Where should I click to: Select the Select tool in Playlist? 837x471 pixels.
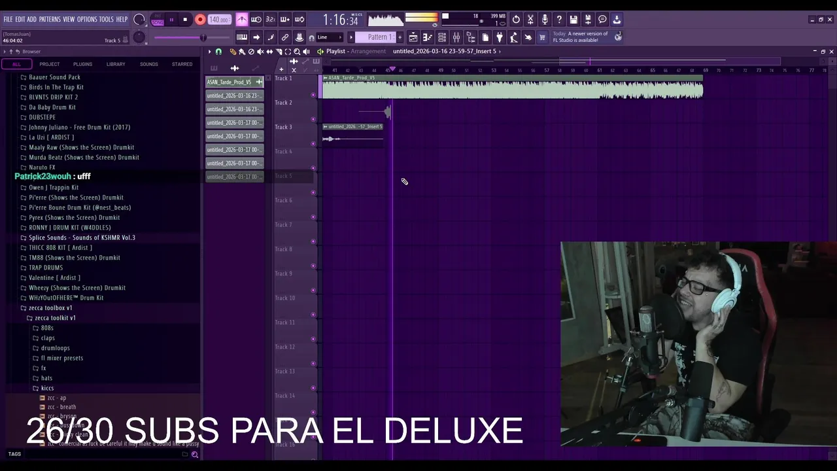[x=288, y=52]
